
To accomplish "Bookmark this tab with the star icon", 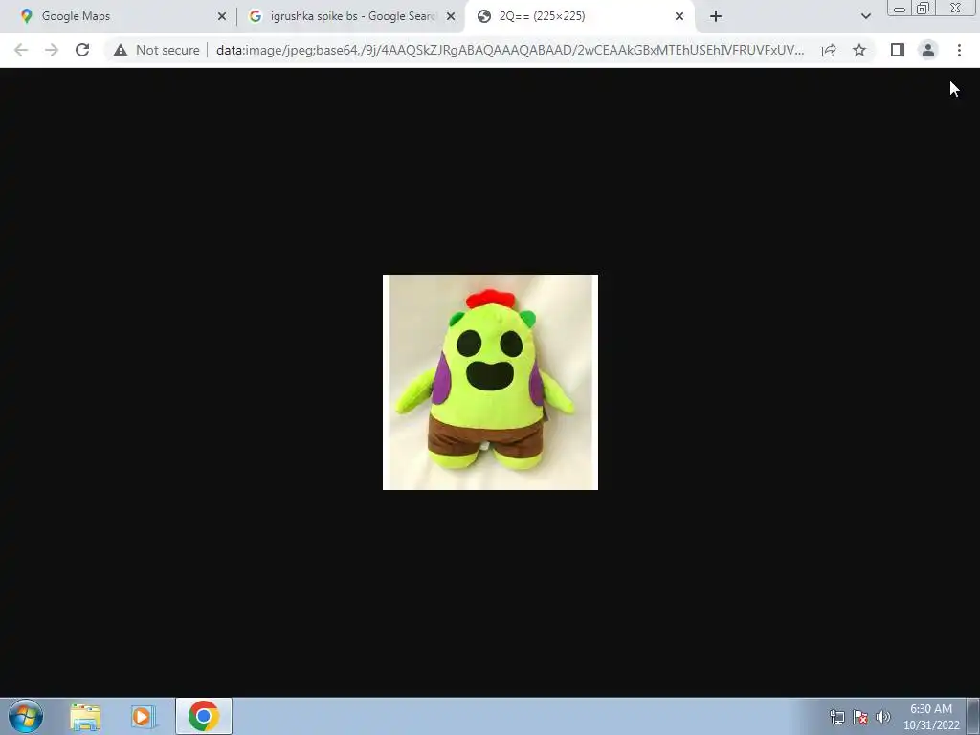I will tap(859, 50).
